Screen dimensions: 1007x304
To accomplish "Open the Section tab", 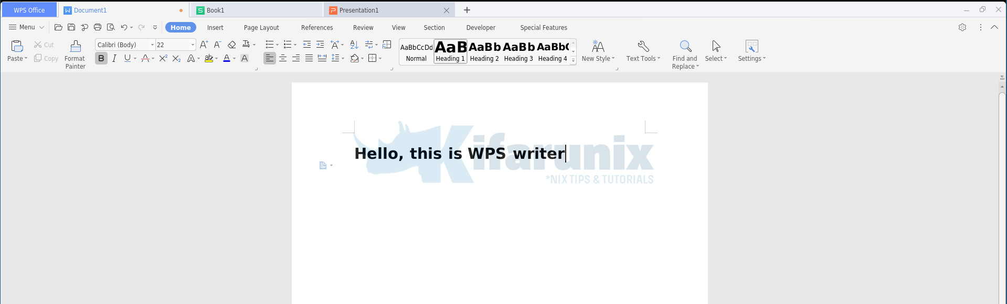I will tap(434, 28).
